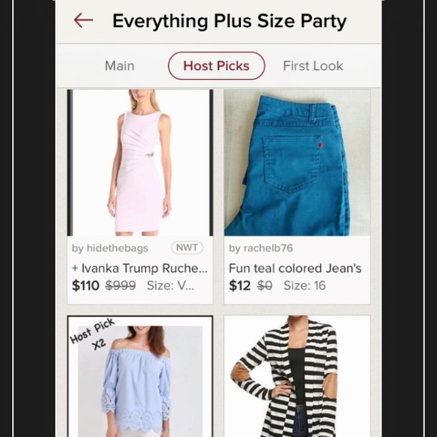The height and width of the screenshot is (437, 437).
Task: View the blue off-shoulder top listing
Action: (140, 376)
